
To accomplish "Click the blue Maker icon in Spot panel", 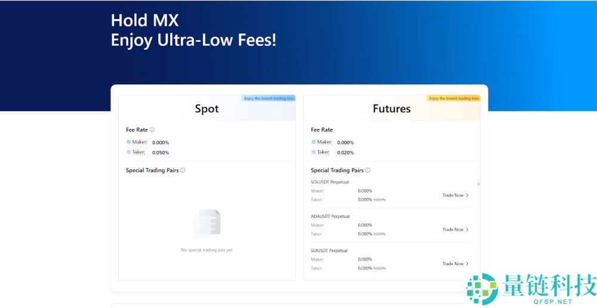I will [128, 142].
